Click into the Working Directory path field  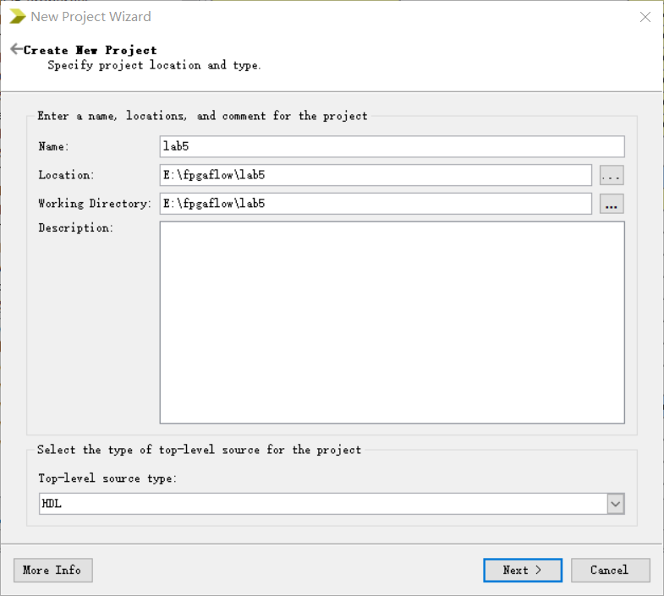[376, 204]
